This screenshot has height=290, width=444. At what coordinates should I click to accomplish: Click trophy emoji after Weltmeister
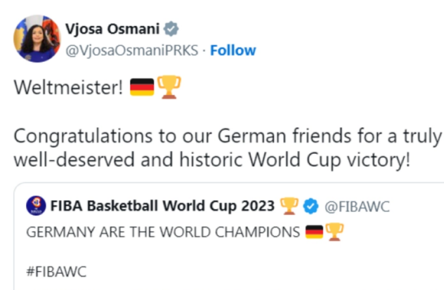coord(167,87)
